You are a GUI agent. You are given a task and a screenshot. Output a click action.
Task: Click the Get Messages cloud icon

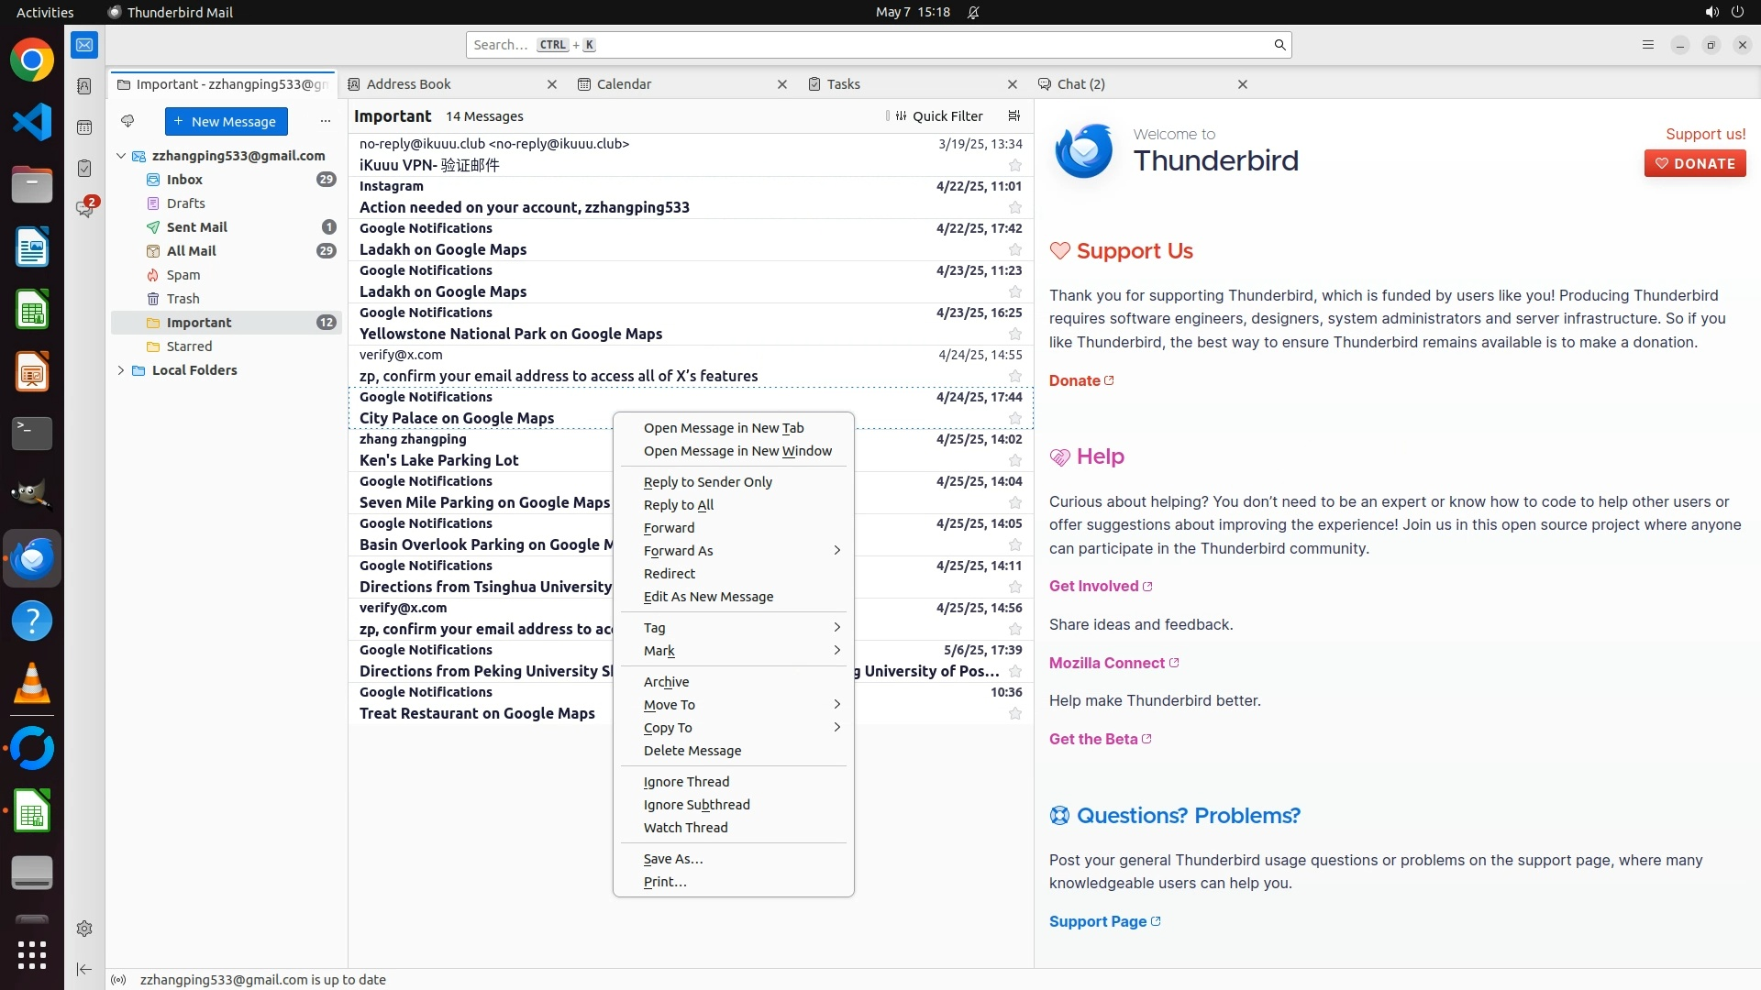[127, 121]
